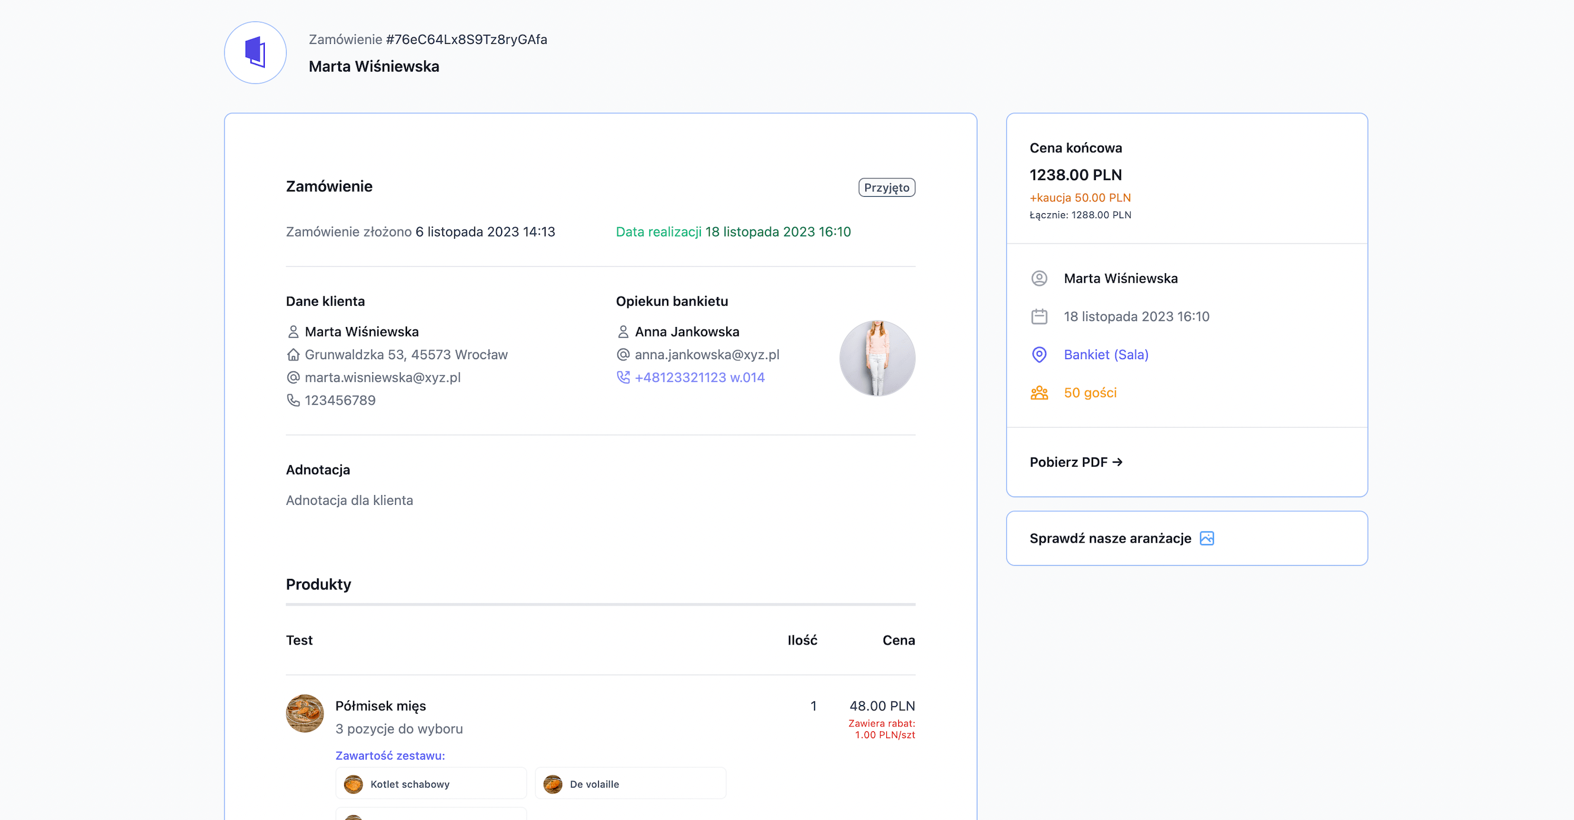
Task: Click the marta.wisniewska@xyz.pl email address
Action: coord(383,377)
